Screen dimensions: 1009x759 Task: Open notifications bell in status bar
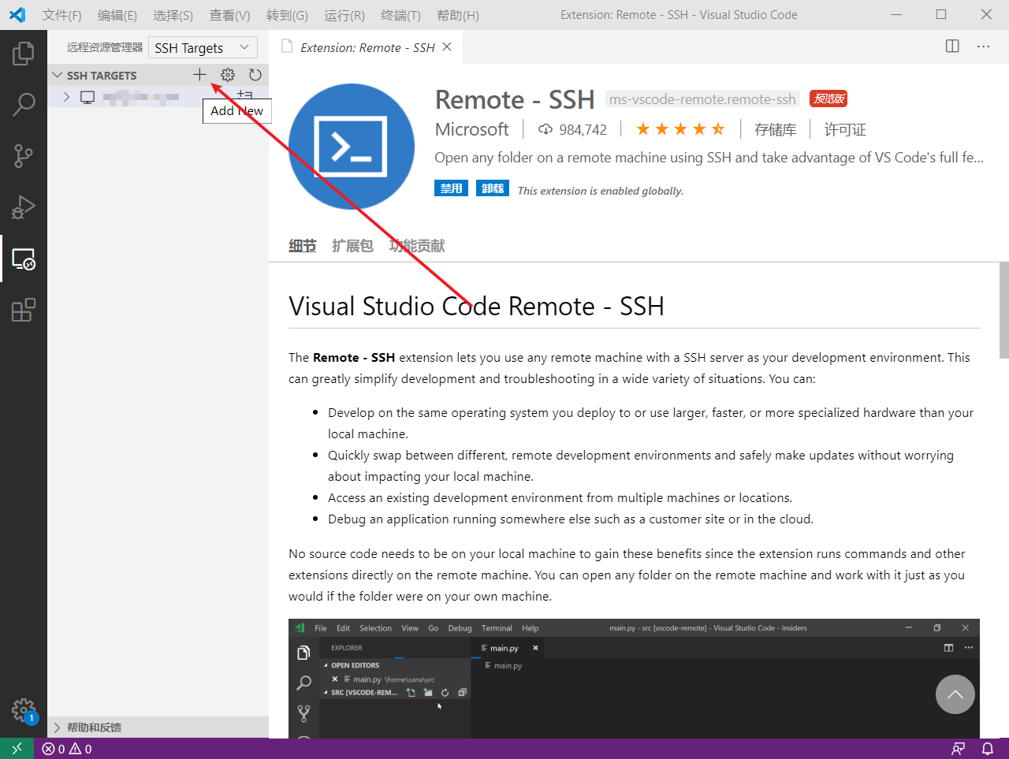pyautogui.click(x=988, y=749)
